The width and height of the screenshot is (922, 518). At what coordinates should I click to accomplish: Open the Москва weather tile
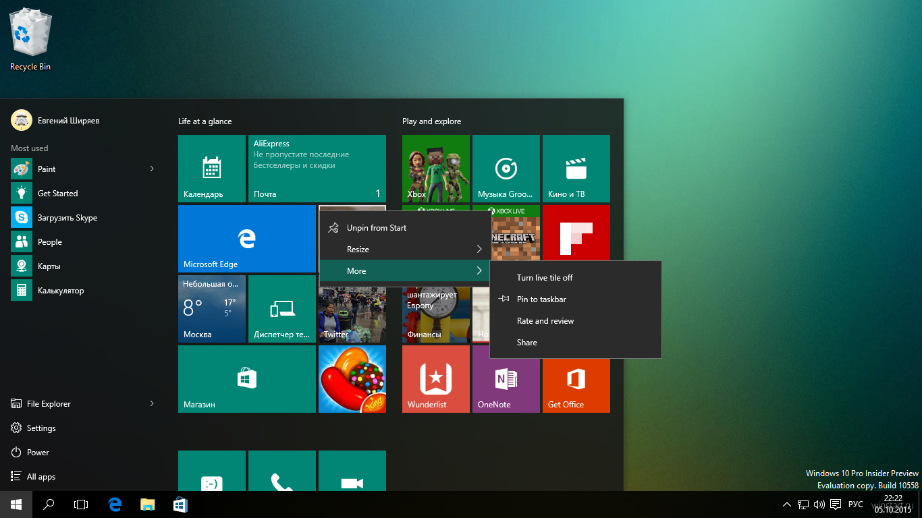[212, 309]
